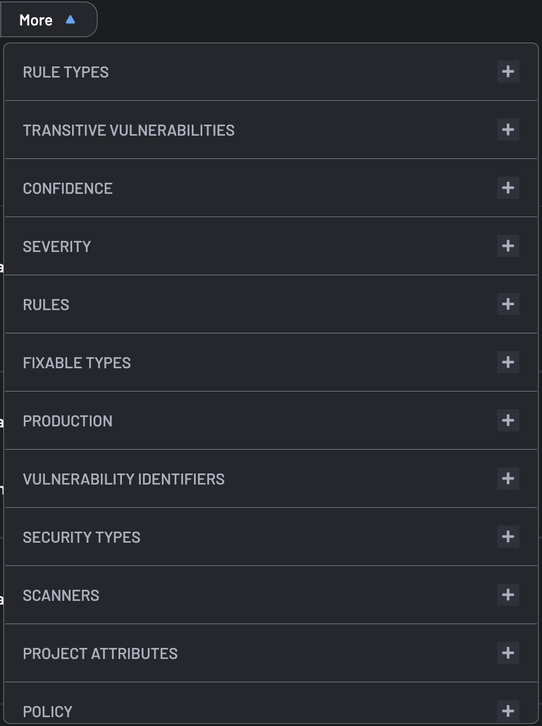542x726 pixels.
Task: Click the PROJECT ATTRIBUTES label
Action: pos(100,653)
